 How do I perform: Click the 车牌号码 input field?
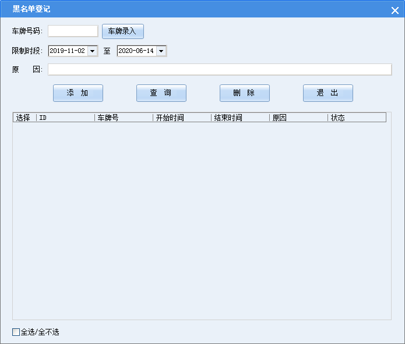tap(73, 31)
